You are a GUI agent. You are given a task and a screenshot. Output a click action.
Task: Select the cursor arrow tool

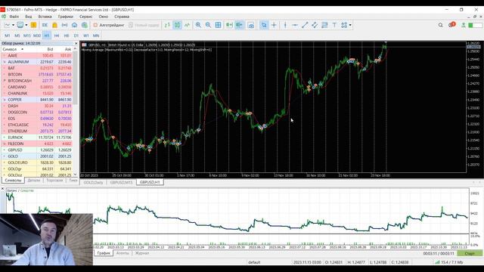tap(264, 25)
